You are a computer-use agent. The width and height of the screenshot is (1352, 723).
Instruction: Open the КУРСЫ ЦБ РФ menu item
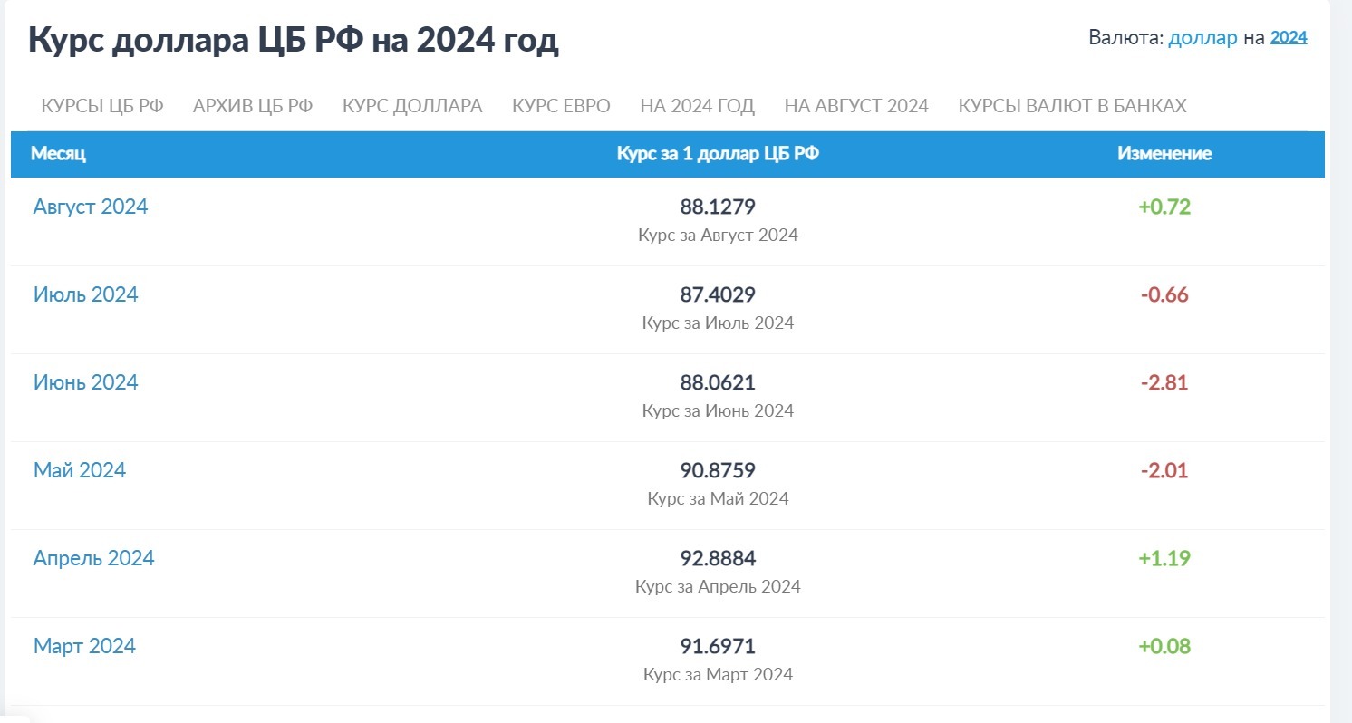(x=102, y=106)
